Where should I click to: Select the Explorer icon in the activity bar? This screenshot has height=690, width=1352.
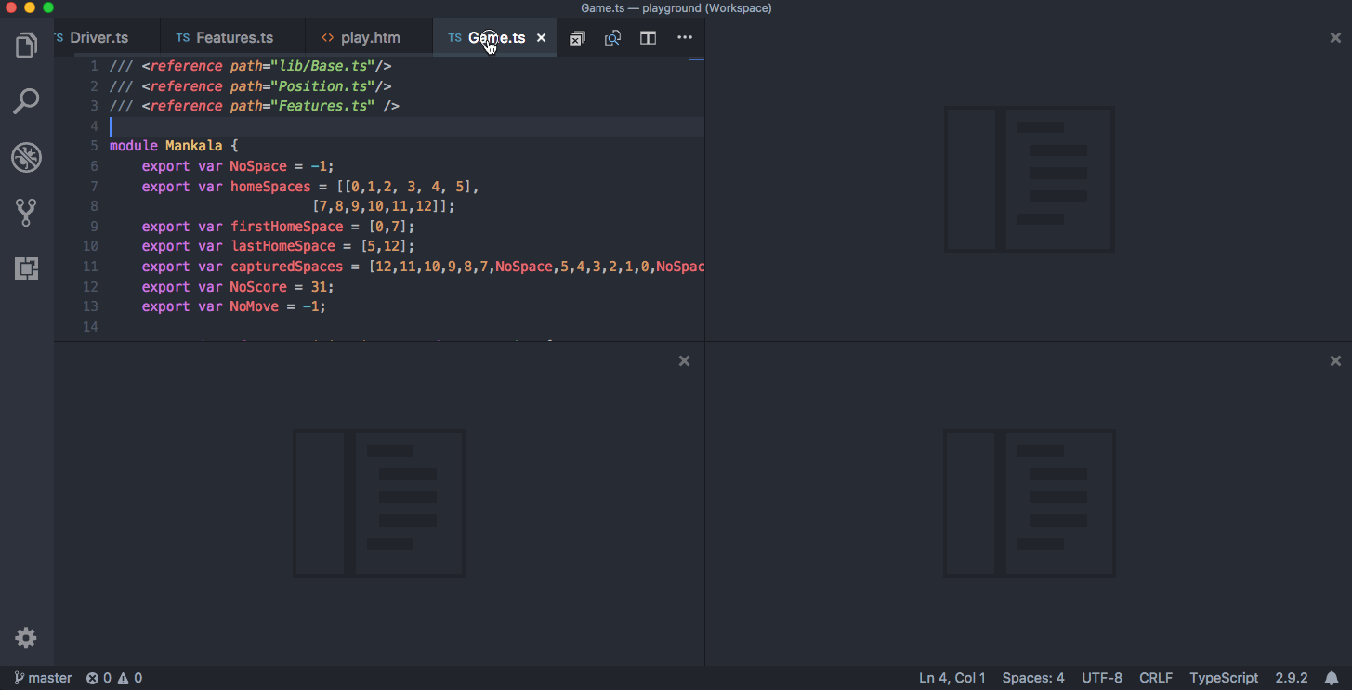[x=26, y=45]
